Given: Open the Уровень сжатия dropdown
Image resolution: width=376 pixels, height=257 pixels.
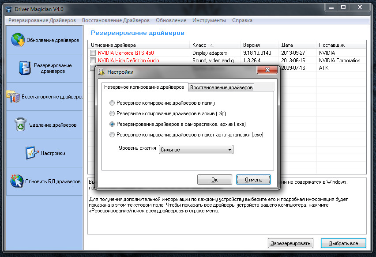Looking at the screenshot, I should click(196, 150).
